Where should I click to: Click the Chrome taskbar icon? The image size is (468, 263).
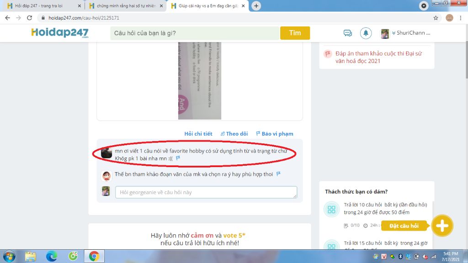pyautogui.click(x=94, y=256)
